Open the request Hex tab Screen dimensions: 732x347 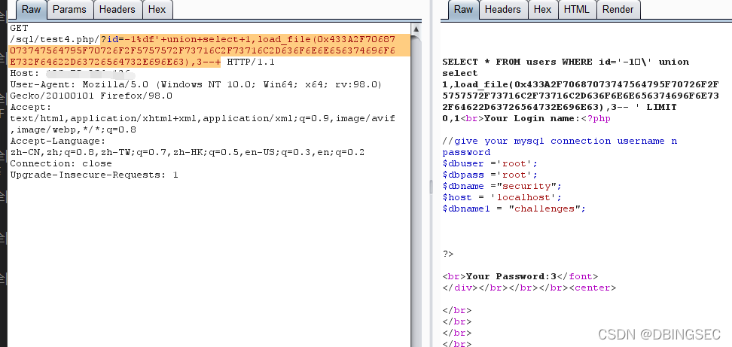(x=157, y=9)
